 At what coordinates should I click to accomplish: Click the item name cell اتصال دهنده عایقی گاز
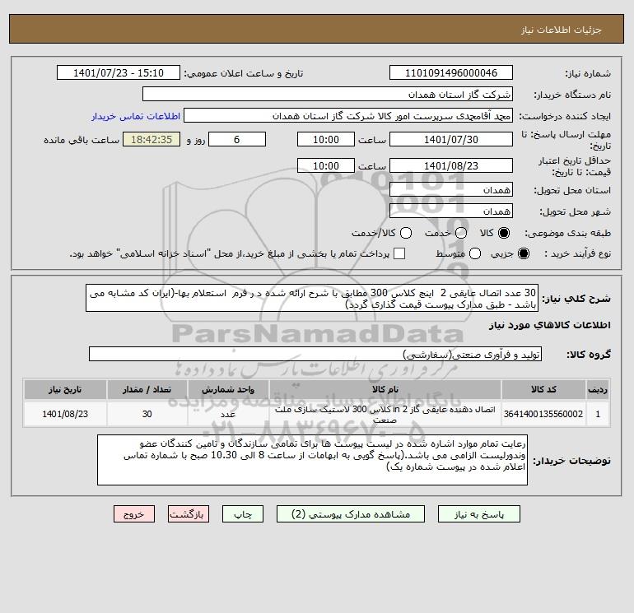coord(385,414)
